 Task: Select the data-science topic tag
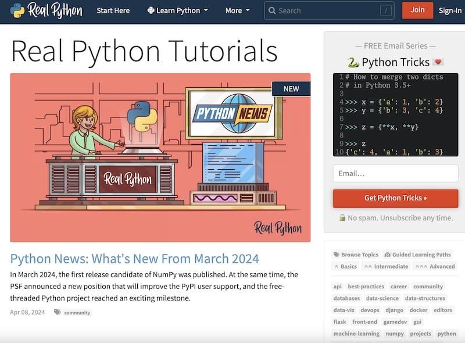pos(382,298)
